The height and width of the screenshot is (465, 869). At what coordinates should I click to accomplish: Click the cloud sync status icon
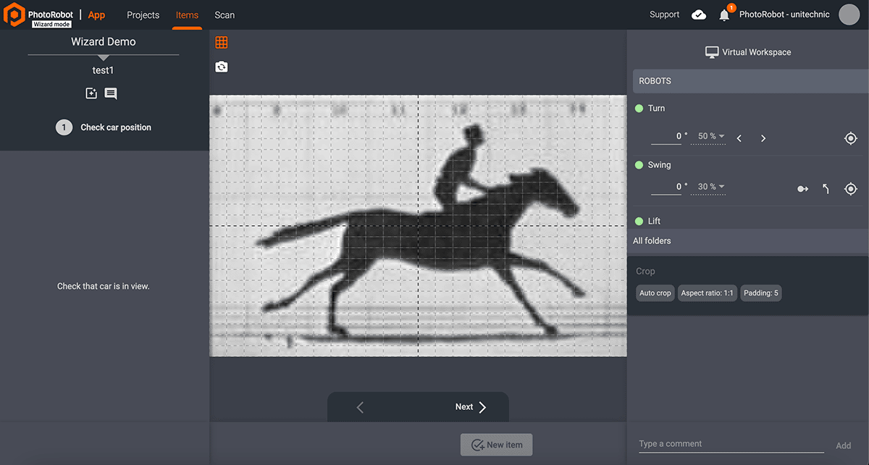click(699, 14)
